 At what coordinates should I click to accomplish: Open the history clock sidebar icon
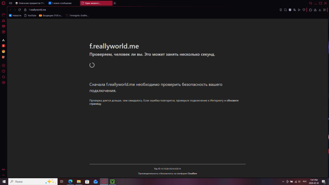pos(3,71)
